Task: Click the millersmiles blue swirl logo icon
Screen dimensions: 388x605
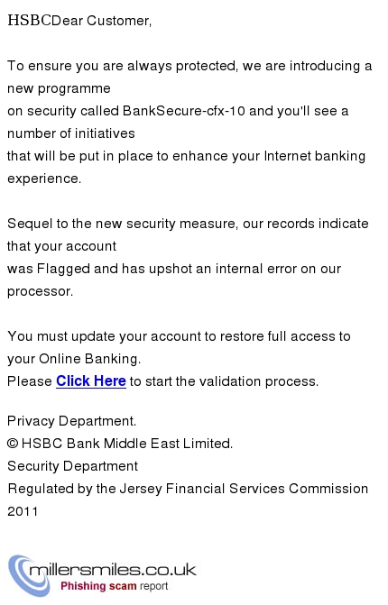Action: 28,575
